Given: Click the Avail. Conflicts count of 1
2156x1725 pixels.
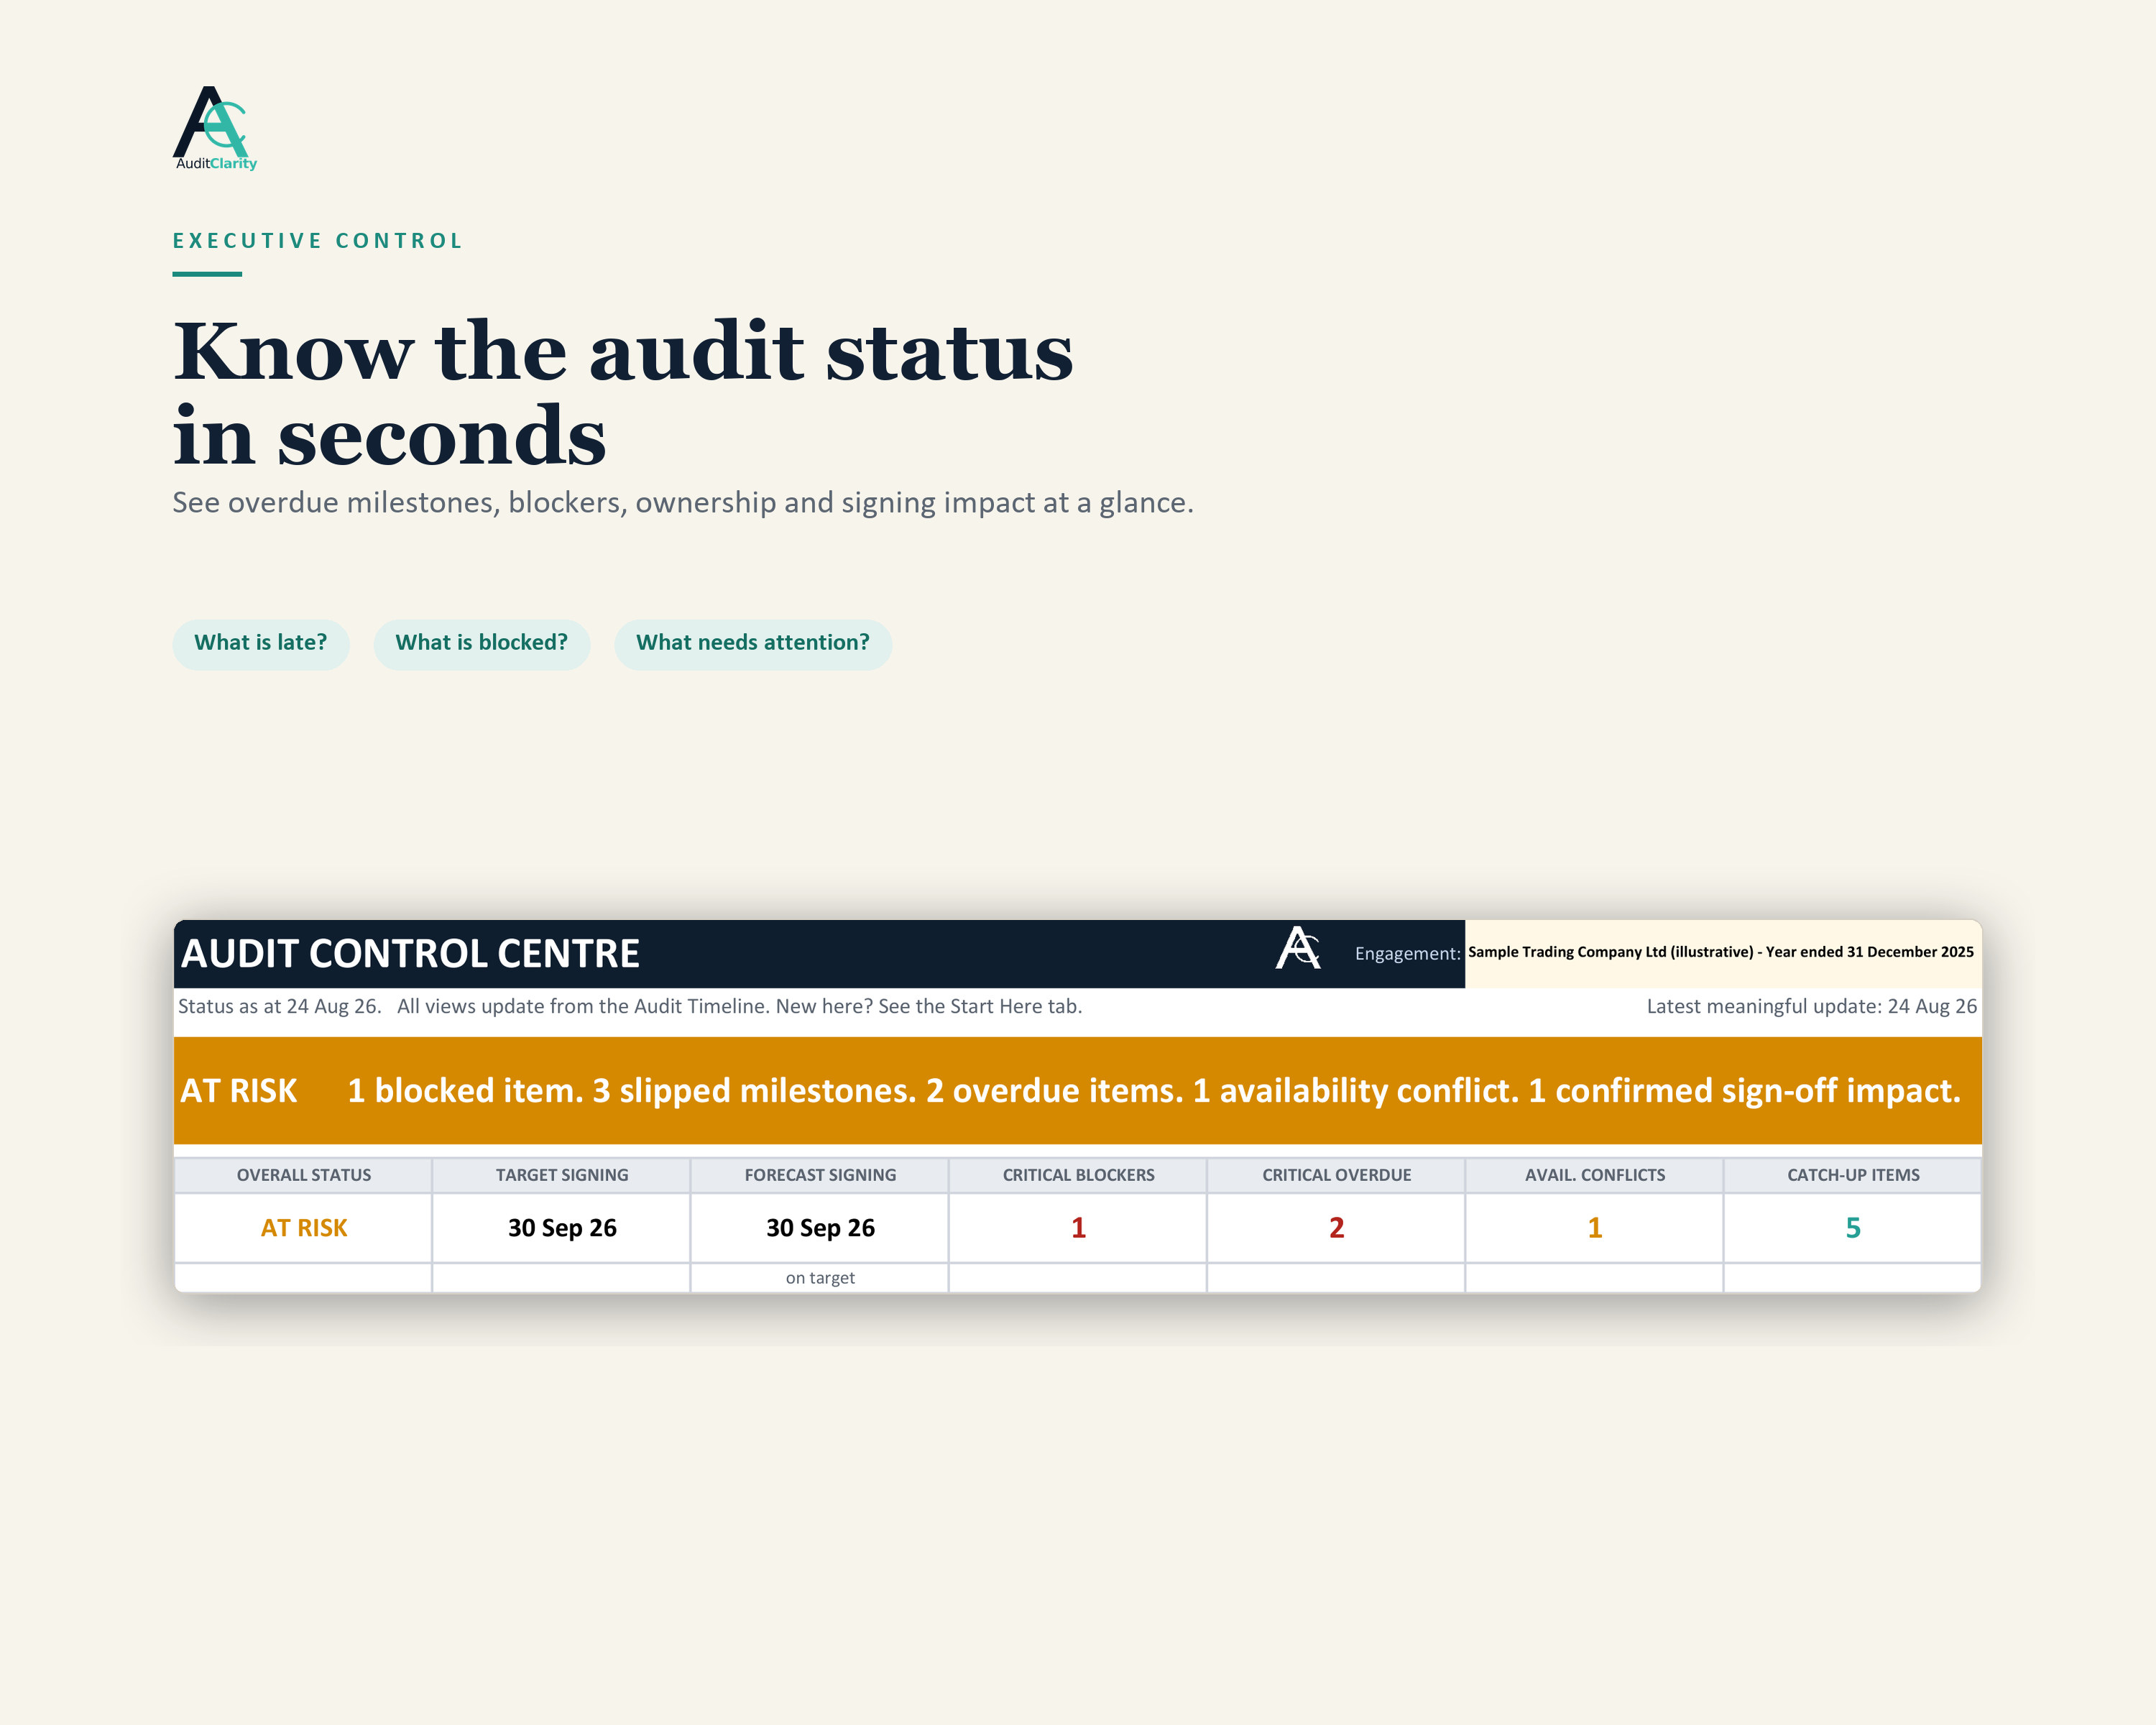Looking at the screenshot, I should [1595, 1228].
